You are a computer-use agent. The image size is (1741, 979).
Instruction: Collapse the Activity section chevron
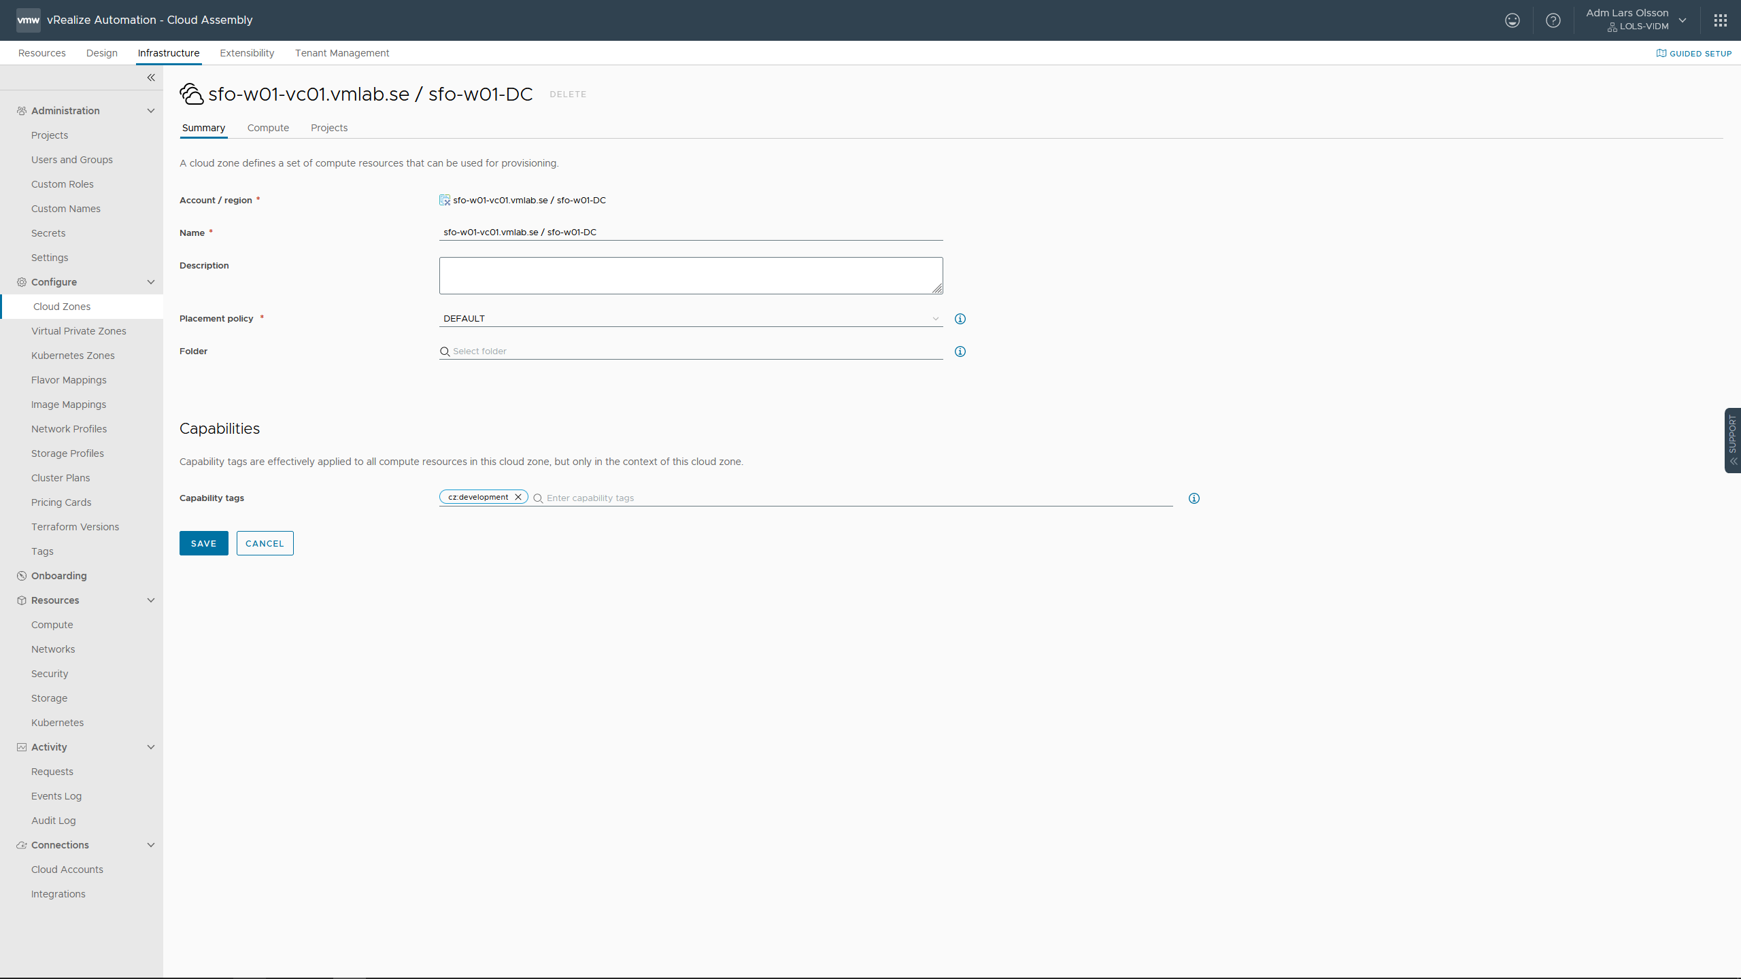click(x=151, y=747)
